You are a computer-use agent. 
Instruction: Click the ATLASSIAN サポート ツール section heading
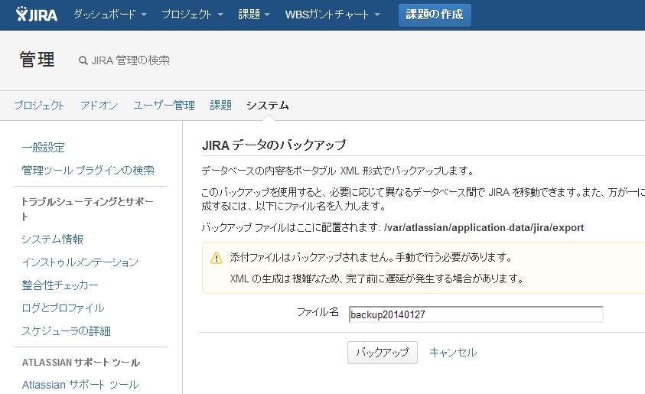pyautogui.click(x=80, y=363)
